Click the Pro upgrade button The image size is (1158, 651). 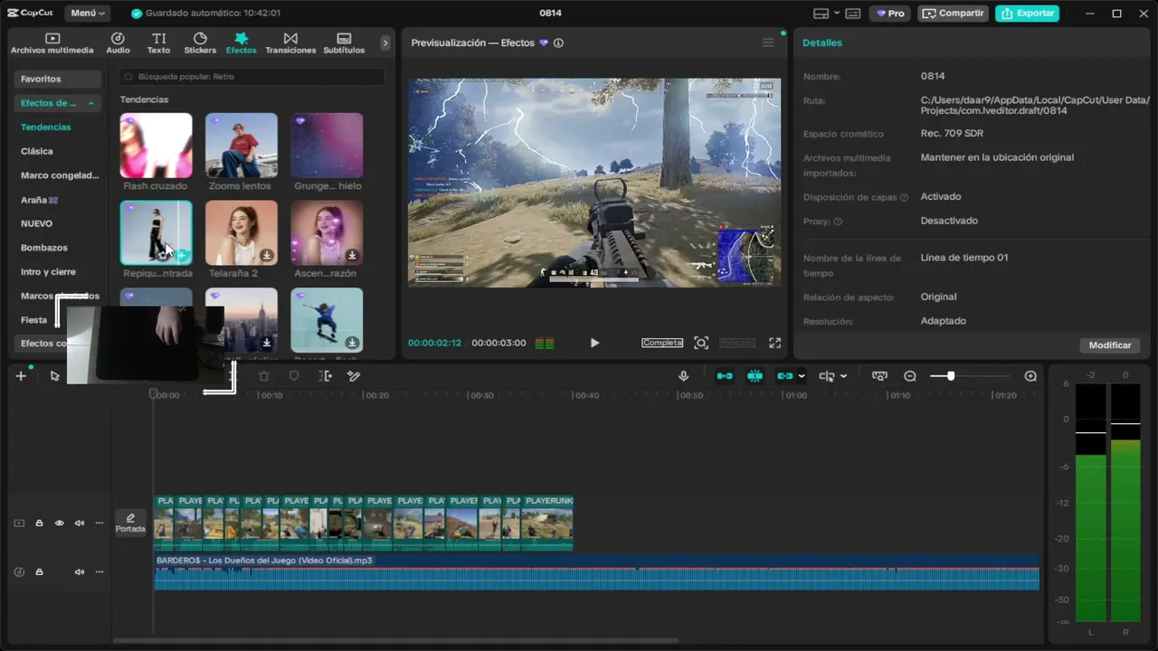click(x=890, y=14)
